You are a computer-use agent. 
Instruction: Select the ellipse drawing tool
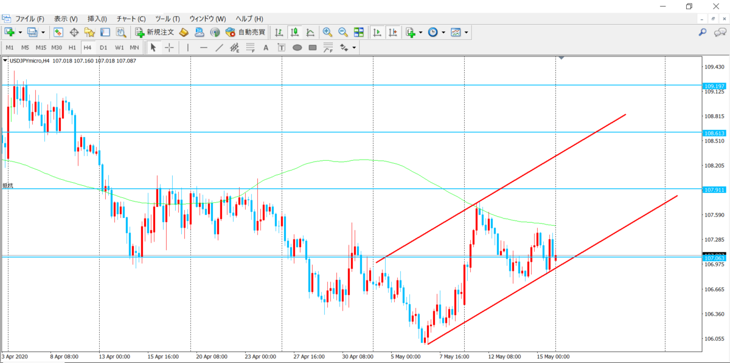pyautogui.click(x=297, y=47)
